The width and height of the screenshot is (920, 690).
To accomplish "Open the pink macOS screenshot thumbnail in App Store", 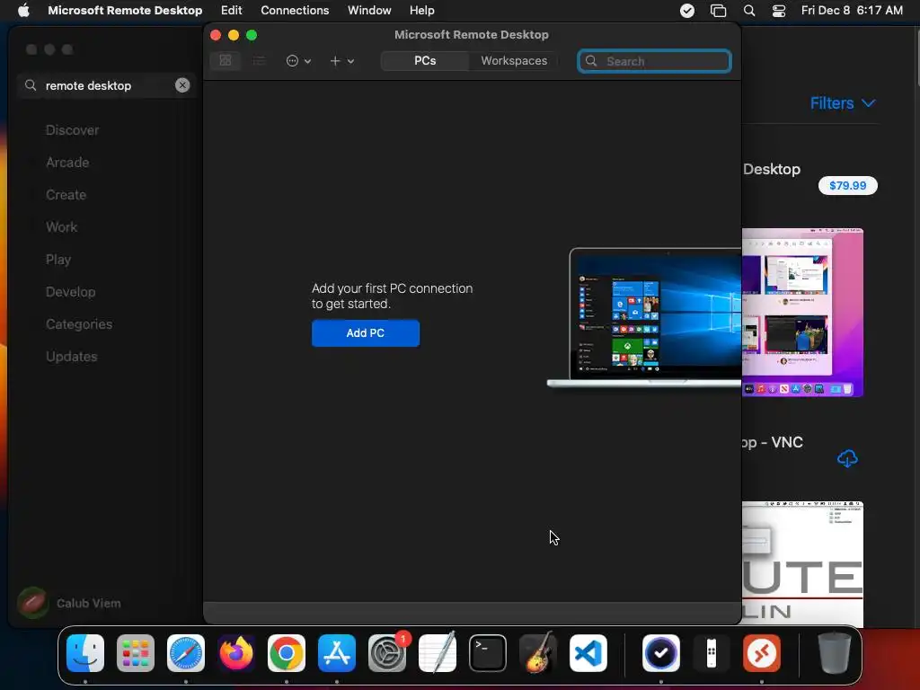I will 802,312.
